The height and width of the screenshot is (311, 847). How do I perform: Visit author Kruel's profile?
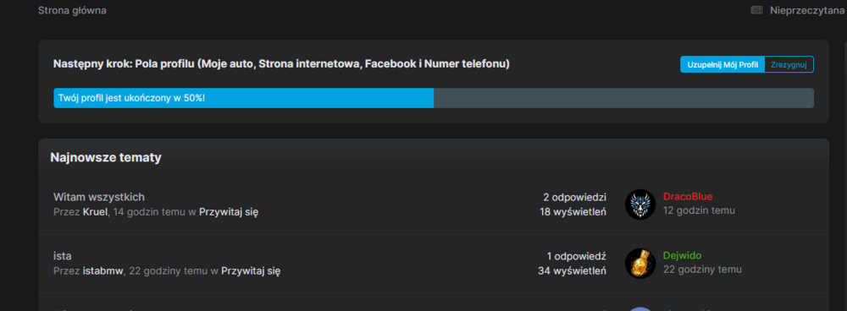[96, 212]
